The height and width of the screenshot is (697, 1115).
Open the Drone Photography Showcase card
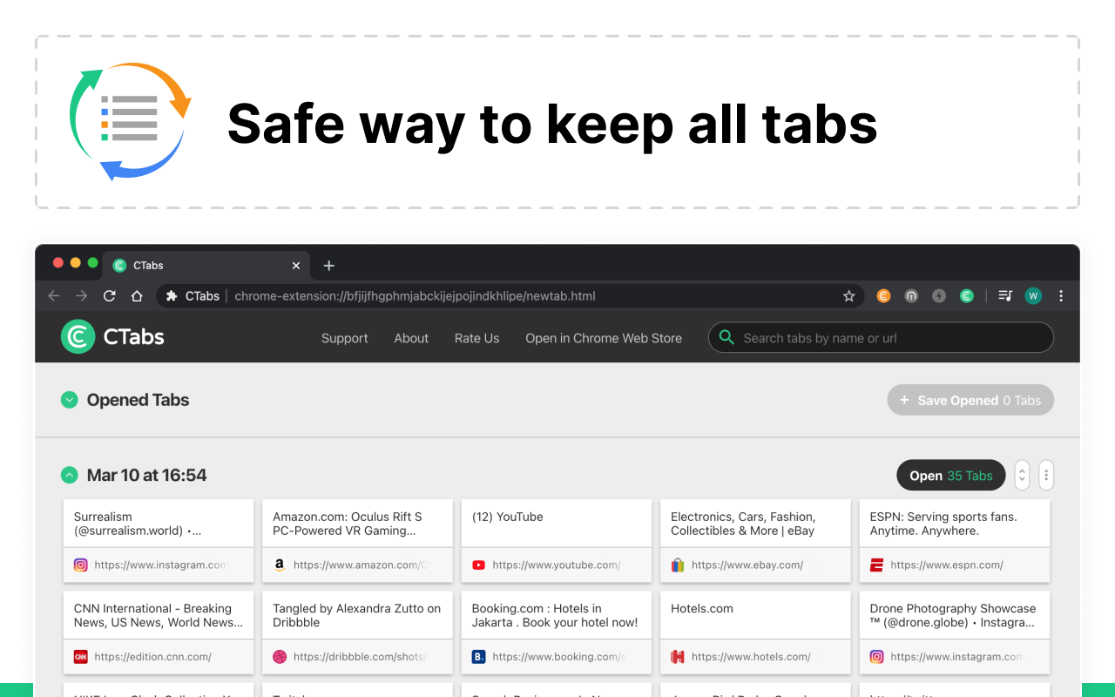[x=954, y=633]
